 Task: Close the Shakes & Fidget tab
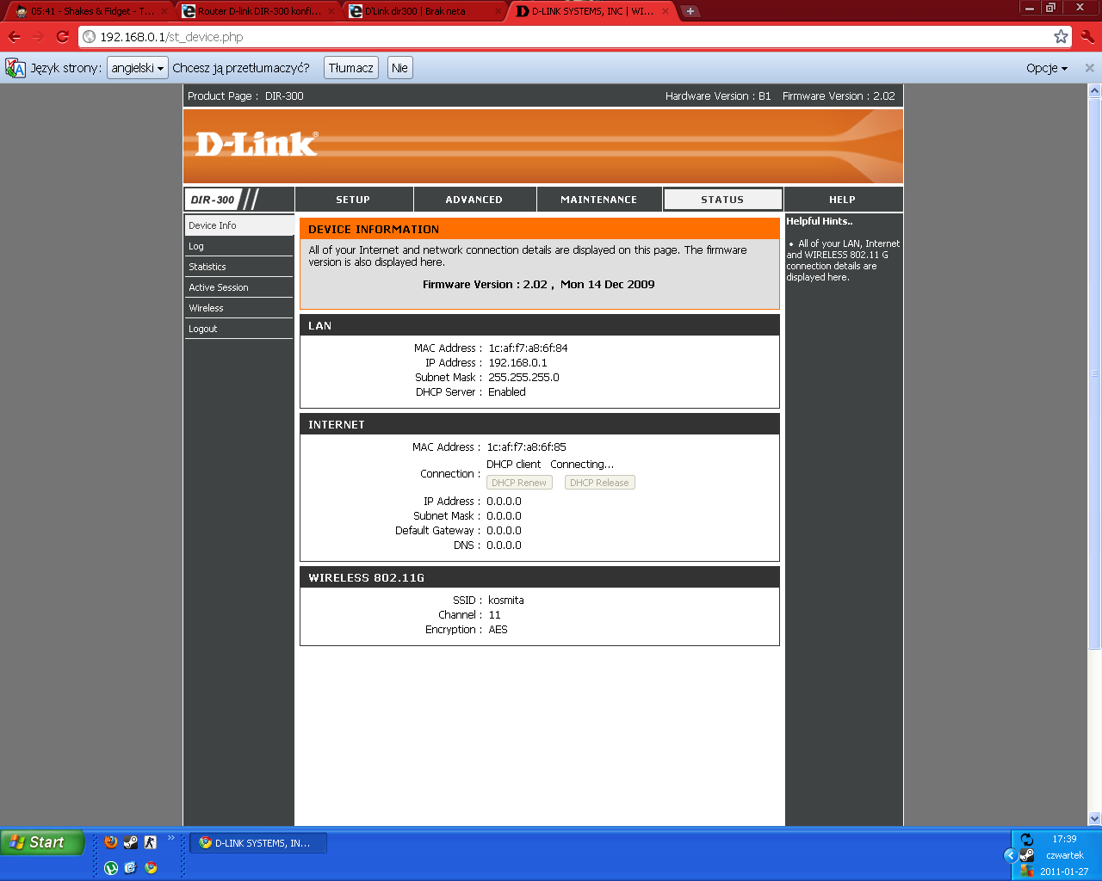click(165, 11)
